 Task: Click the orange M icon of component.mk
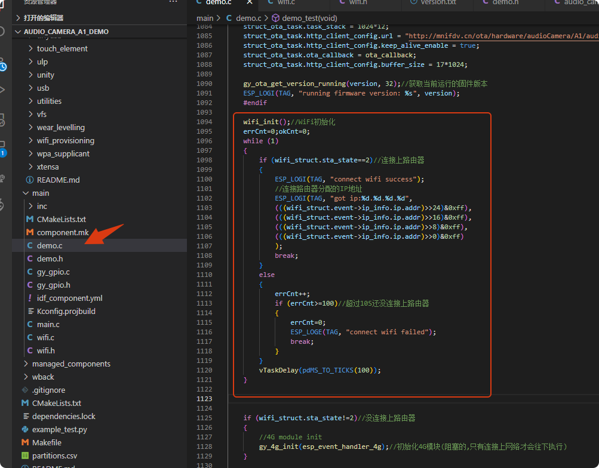(x=30, y=232)
